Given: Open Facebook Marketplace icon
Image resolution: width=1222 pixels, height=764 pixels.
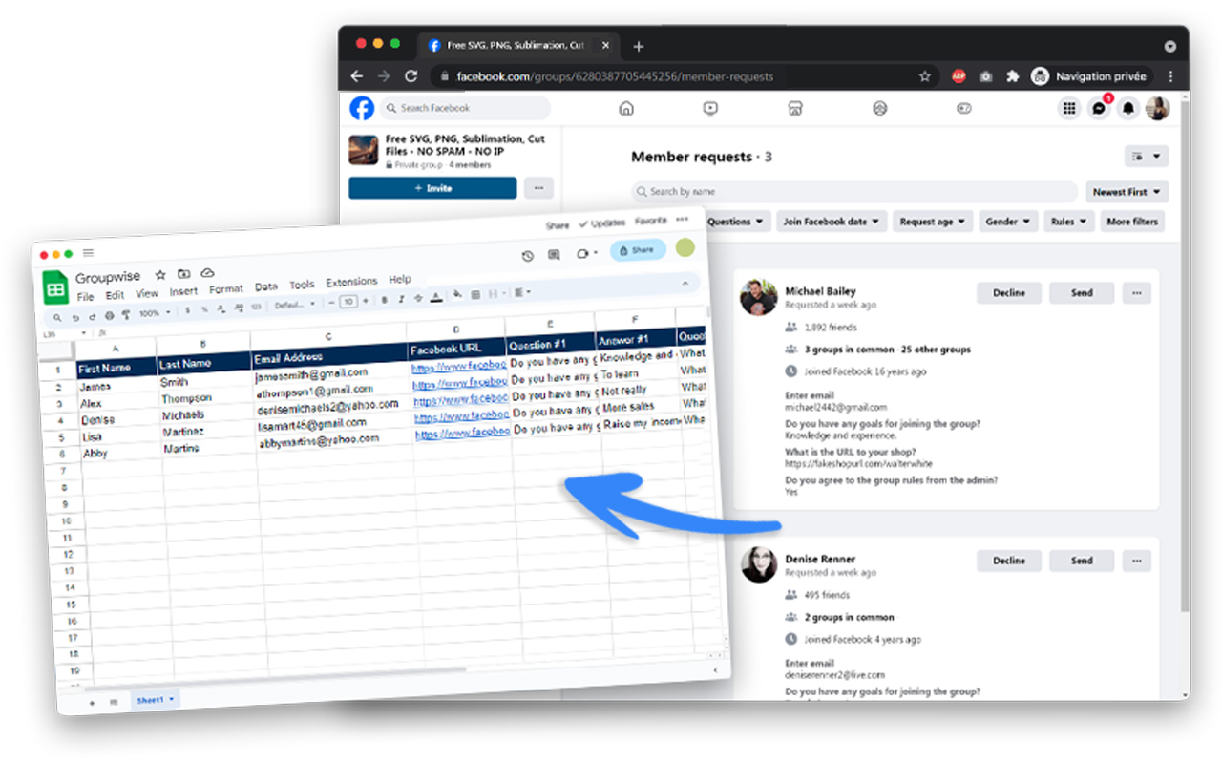Looking at the screenshot, I should pos(794,108).
